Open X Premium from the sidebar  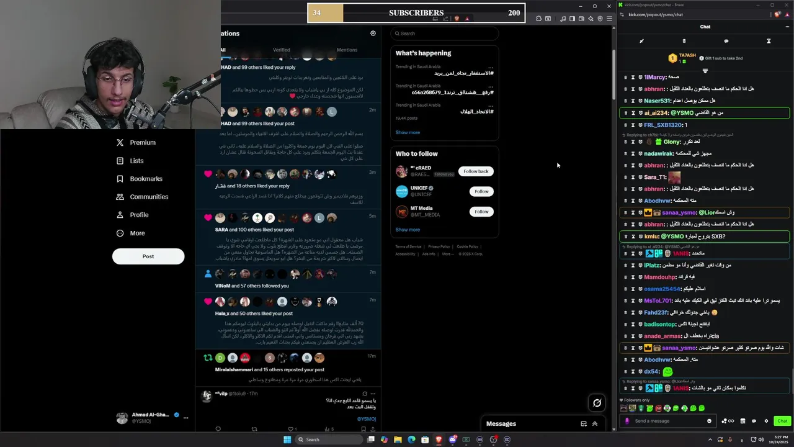[x=136, y=143]
